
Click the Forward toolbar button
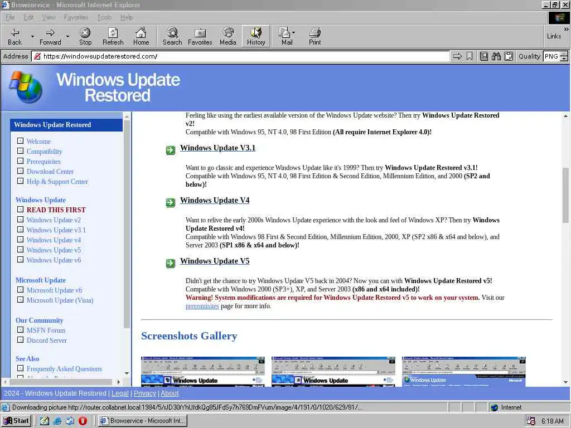click(x=50, y=36)
